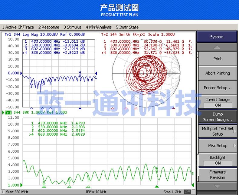Select the Tr2 S44 Smith trace label
This screenshot has width=239, height=195.
[138, 35]
